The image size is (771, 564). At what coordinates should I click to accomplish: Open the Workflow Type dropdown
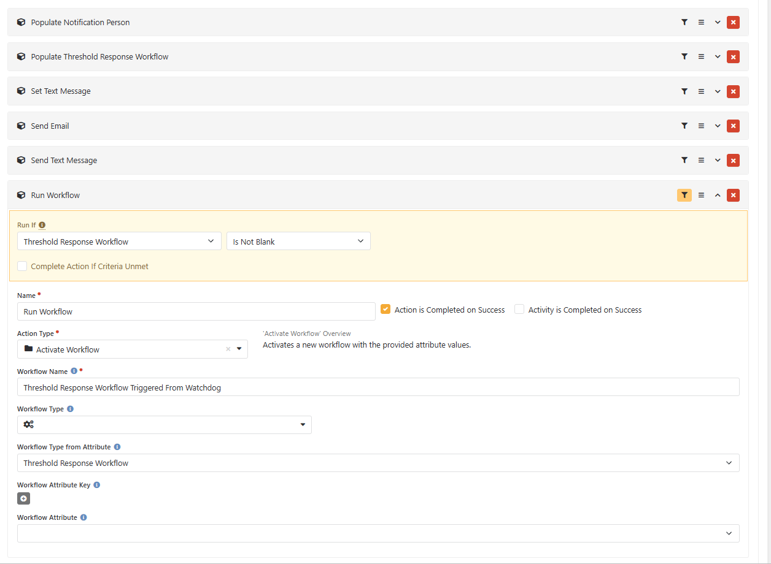pyautogui.click(x=164, y=425)
